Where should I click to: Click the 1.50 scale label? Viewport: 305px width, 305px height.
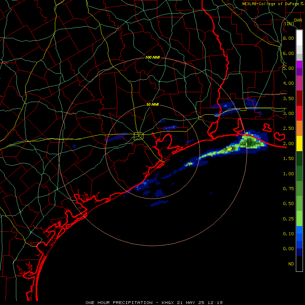pyautogui.click(x=288, y=159)
